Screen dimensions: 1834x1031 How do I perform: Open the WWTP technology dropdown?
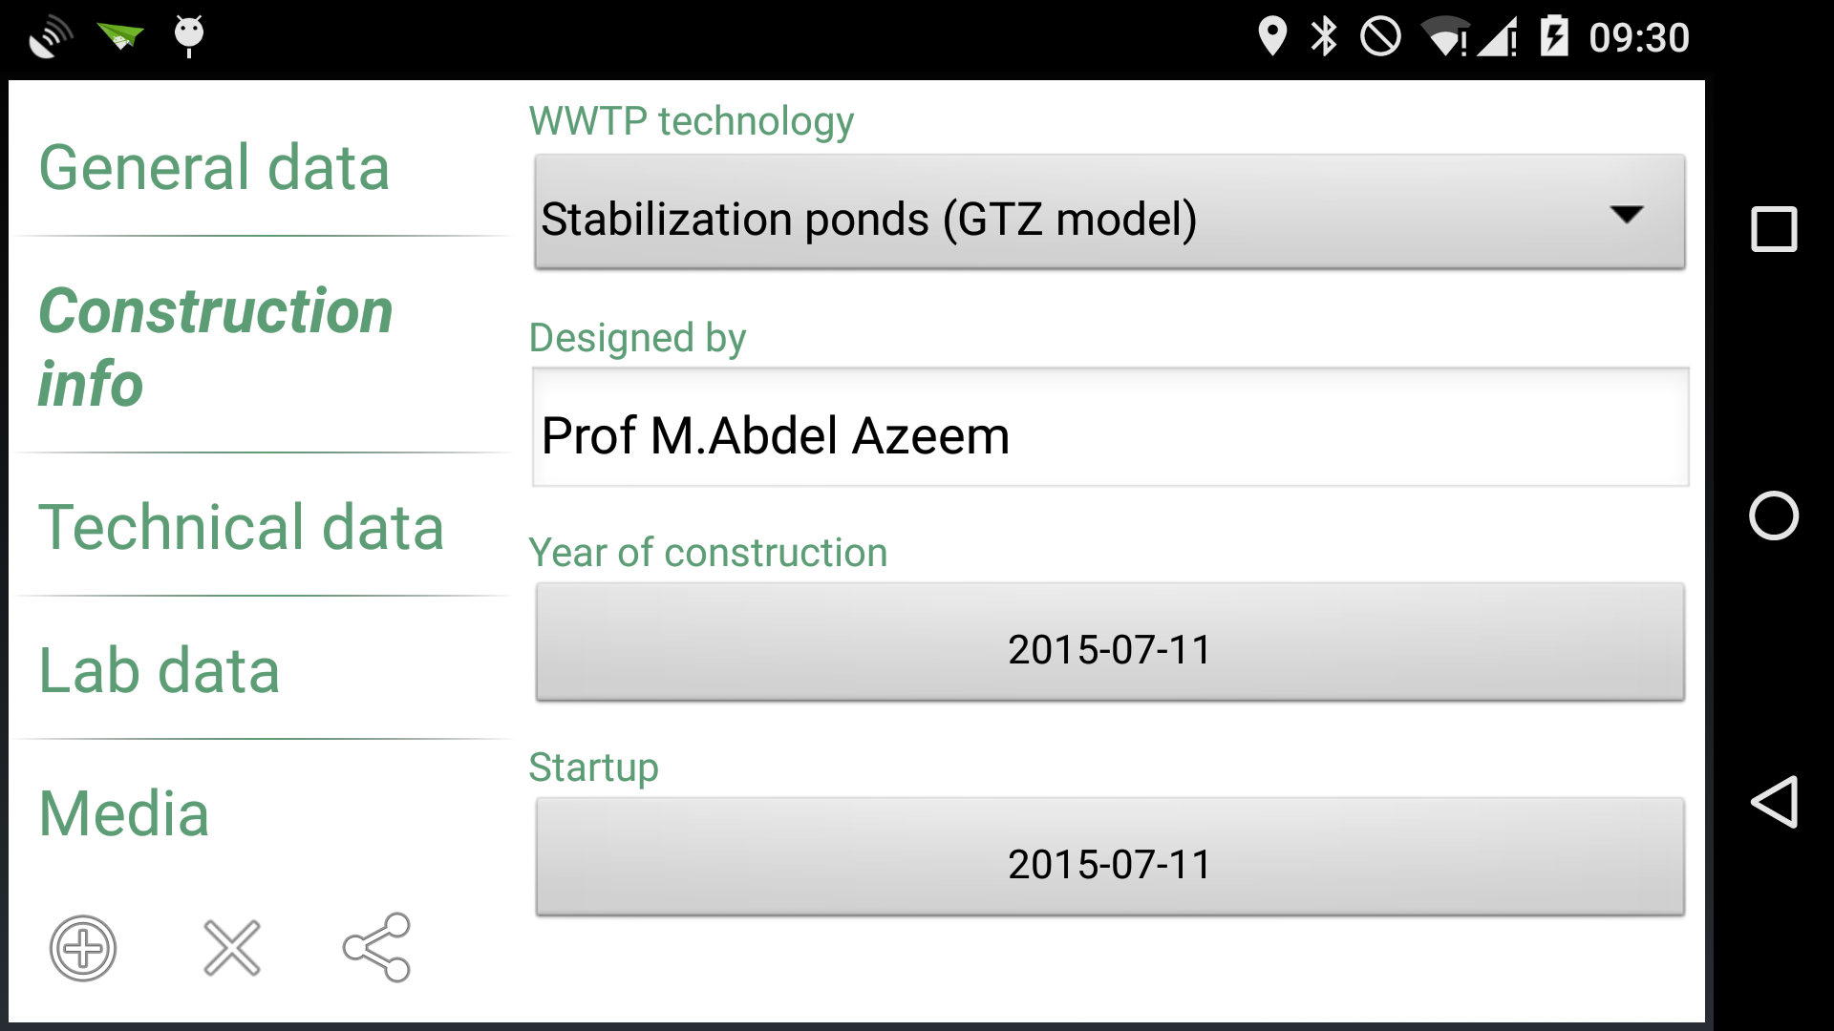click(1110, 212)
